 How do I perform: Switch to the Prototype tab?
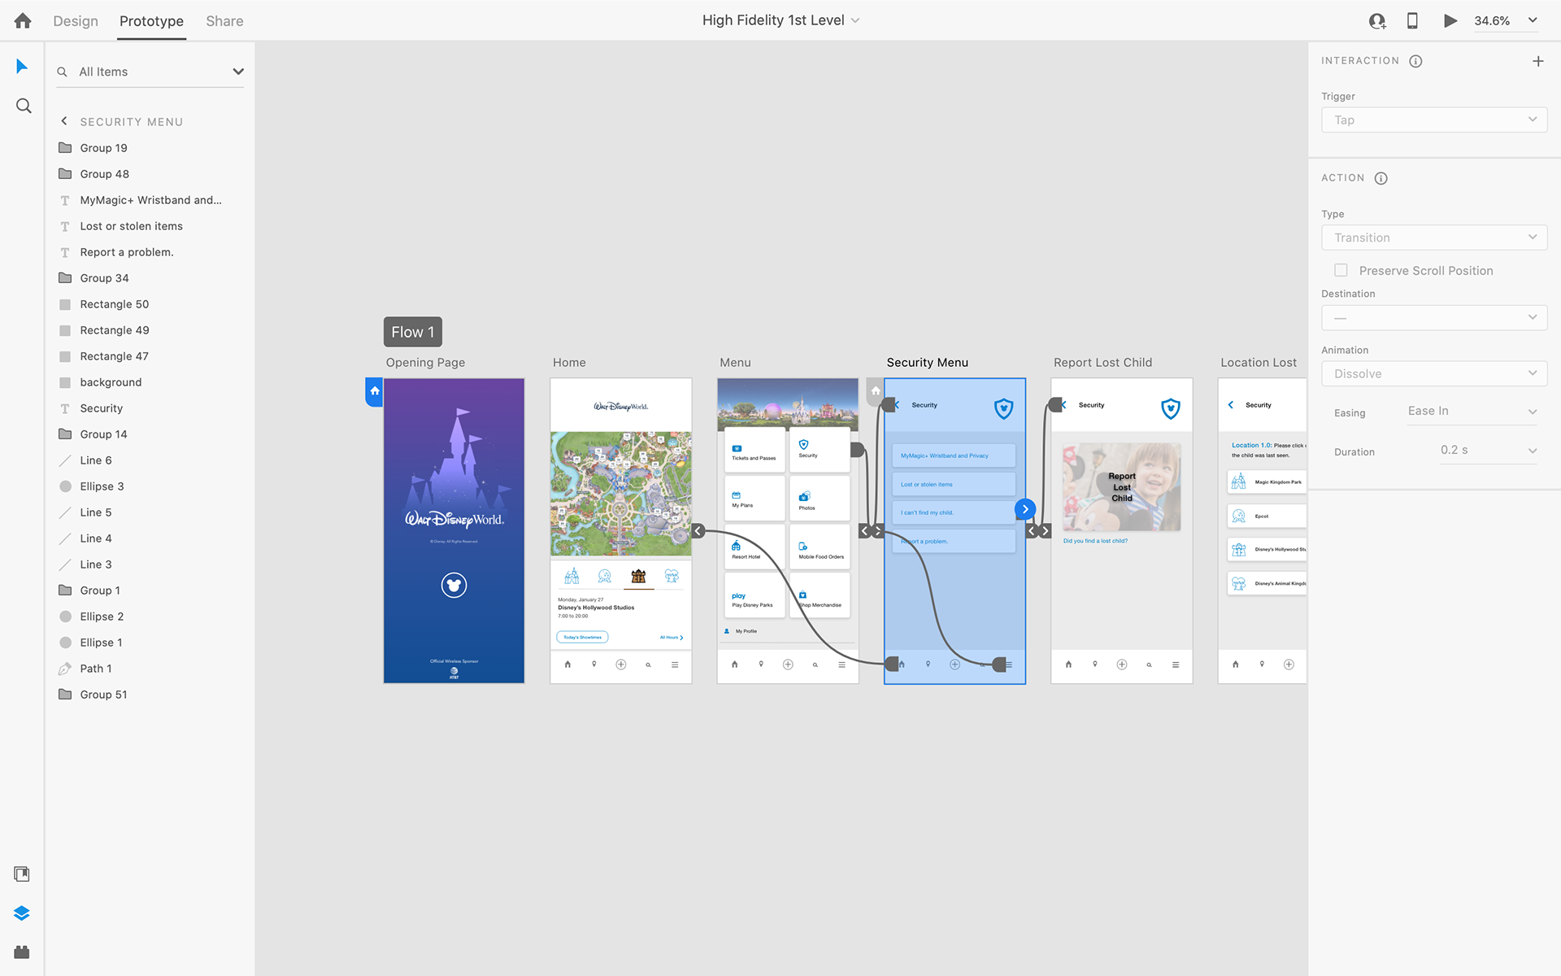coord(151,21)
